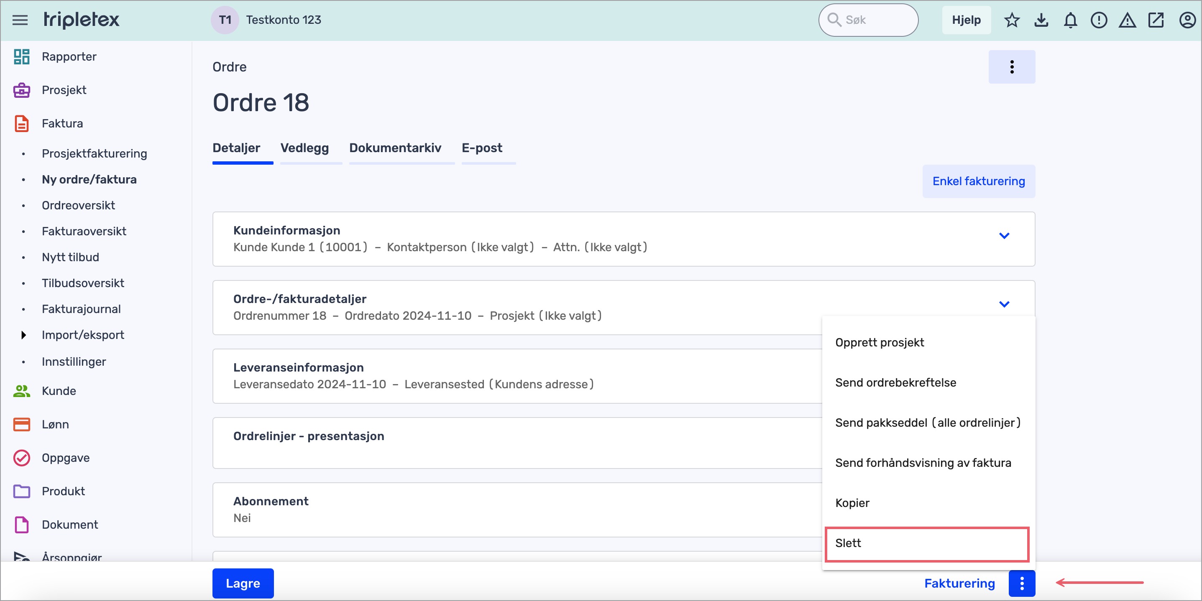Screen dimensions: 1202x601
Task: Click the open-in-new-window icon
Action: pyautogui.click(x=1156, y=20)
